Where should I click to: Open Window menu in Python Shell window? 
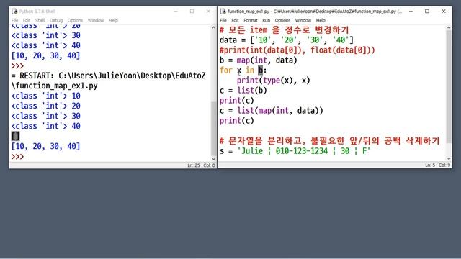pos(96,20)
